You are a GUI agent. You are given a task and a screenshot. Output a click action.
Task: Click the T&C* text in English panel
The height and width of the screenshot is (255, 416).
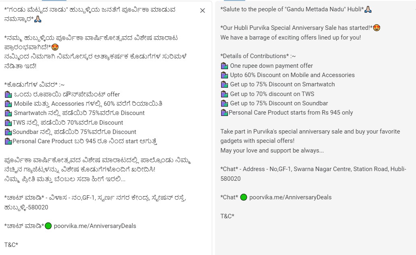pyautogui.click(x=227, y=216)
